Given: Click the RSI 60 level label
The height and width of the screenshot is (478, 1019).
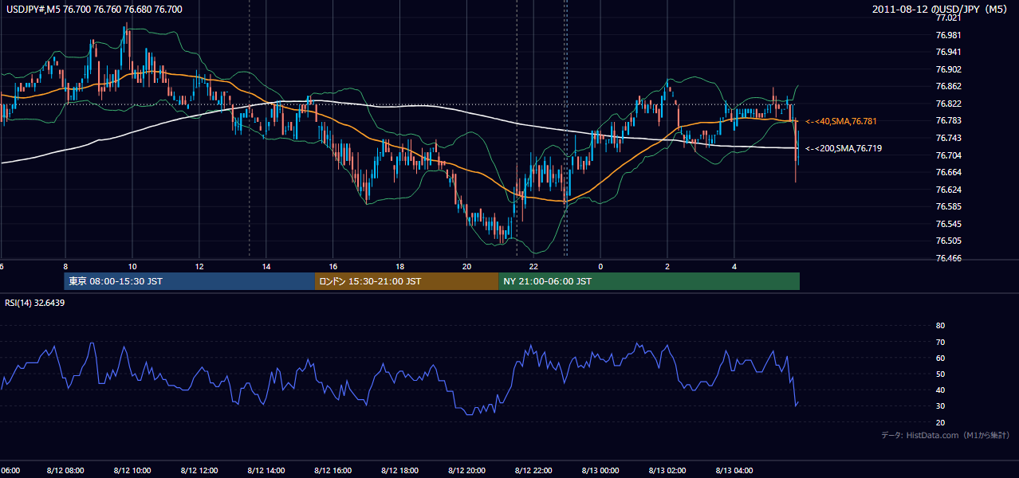Looking at the screenshot, I should coord(940,358).
